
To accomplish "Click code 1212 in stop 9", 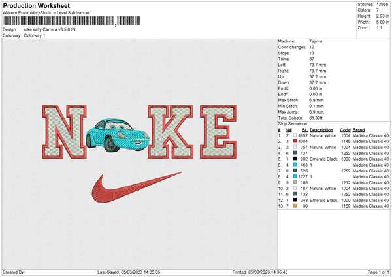I will pos(346,182).
